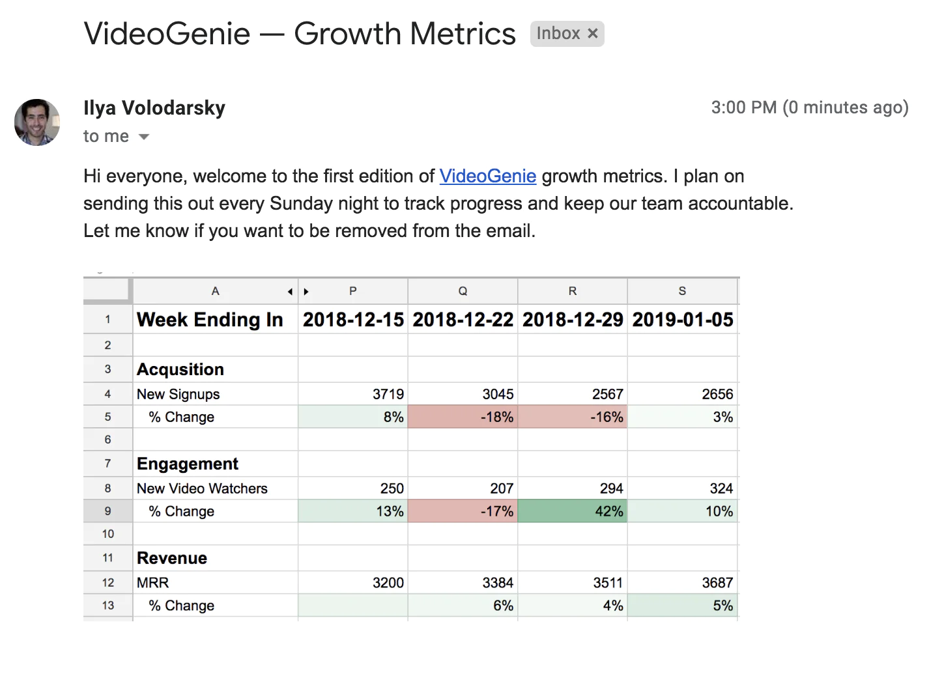Select the column S header
929x676 pixels.
pyautogui.click(x=682, y=291)
